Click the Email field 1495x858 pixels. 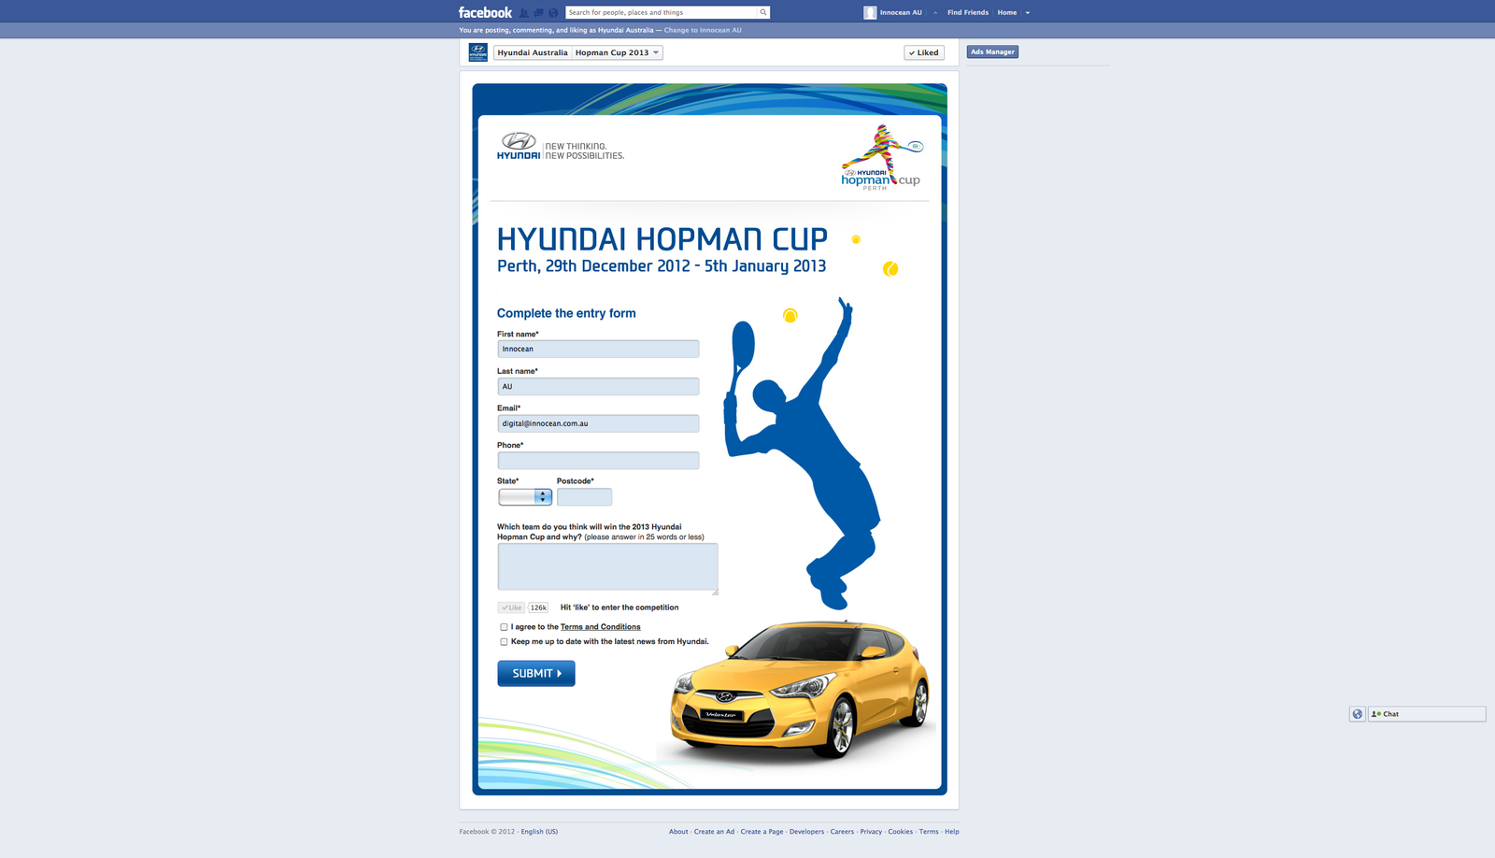click(598, 423)
